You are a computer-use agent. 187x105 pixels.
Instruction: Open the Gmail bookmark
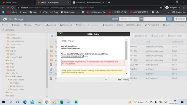tap(54, 12)
